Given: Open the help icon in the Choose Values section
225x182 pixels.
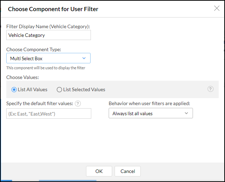Looking at the screenshot, I should click(x=210, y=89).
